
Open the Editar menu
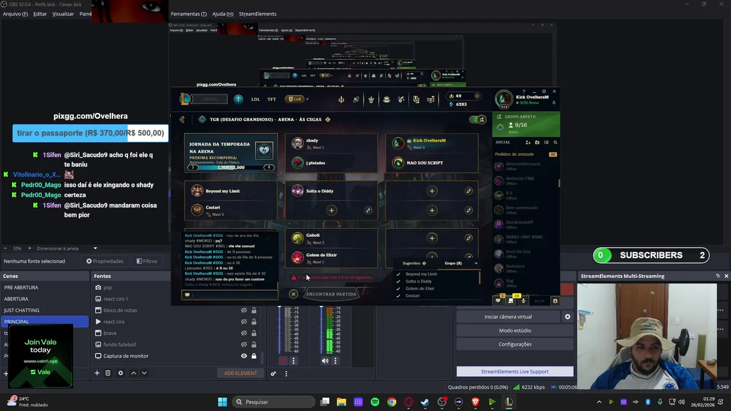(x=40, y=14)
